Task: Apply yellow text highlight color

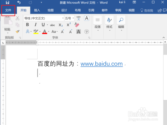Action: pos(36,32)
